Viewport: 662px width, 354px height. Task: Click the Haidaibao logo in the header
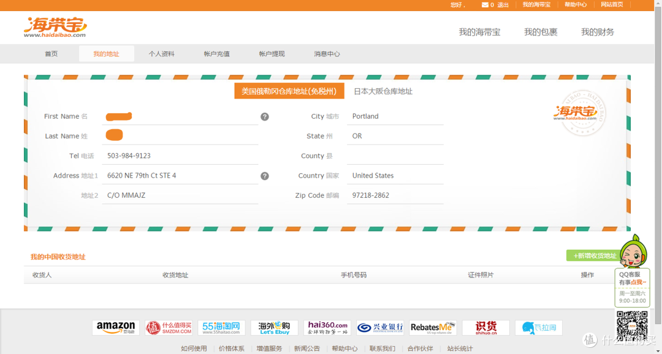[x=55, y=28]
